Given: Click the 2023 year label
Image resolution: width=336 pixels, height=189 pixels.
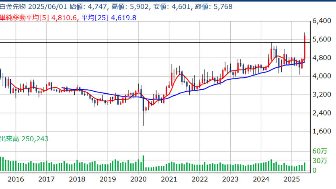Looking at the screenshot, I should coord(230,179).
